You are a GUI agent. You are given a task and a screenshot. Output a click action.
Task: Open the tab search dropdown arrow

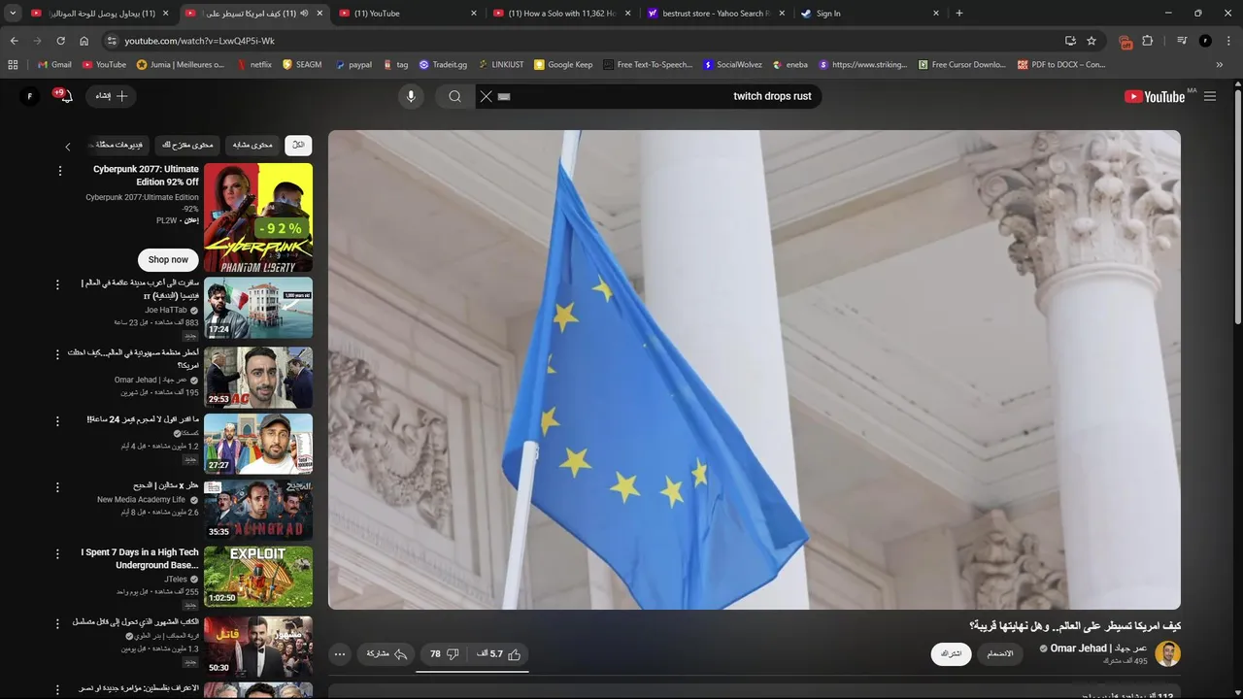pos(13,14)
